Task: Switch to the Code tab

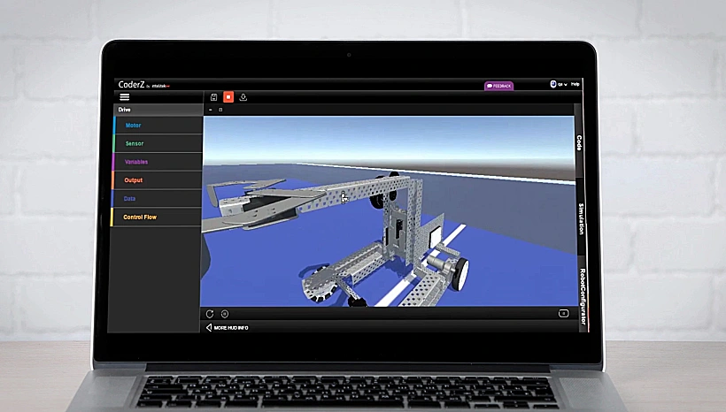Action: [580, 141]
